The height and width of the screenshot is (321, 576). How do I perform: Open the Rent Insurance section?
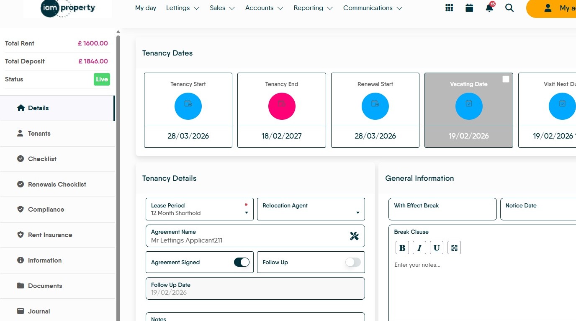57,235
